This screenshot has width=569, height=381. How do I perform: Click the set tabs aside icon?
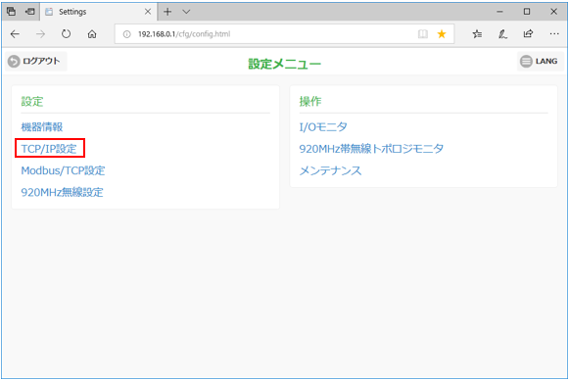(30, 12)
